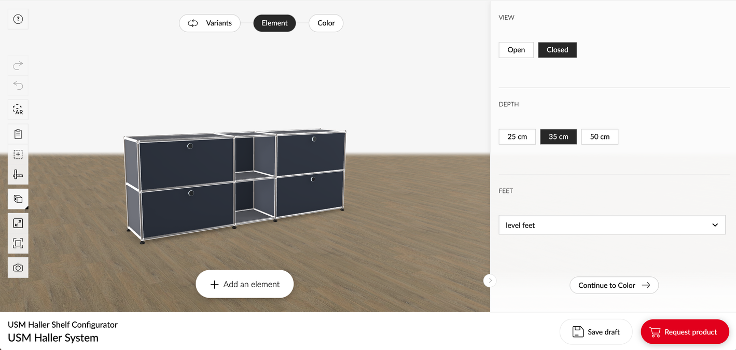Select the add element marquee icon
This screenshot has height=350, width=736.
point(18,153)
